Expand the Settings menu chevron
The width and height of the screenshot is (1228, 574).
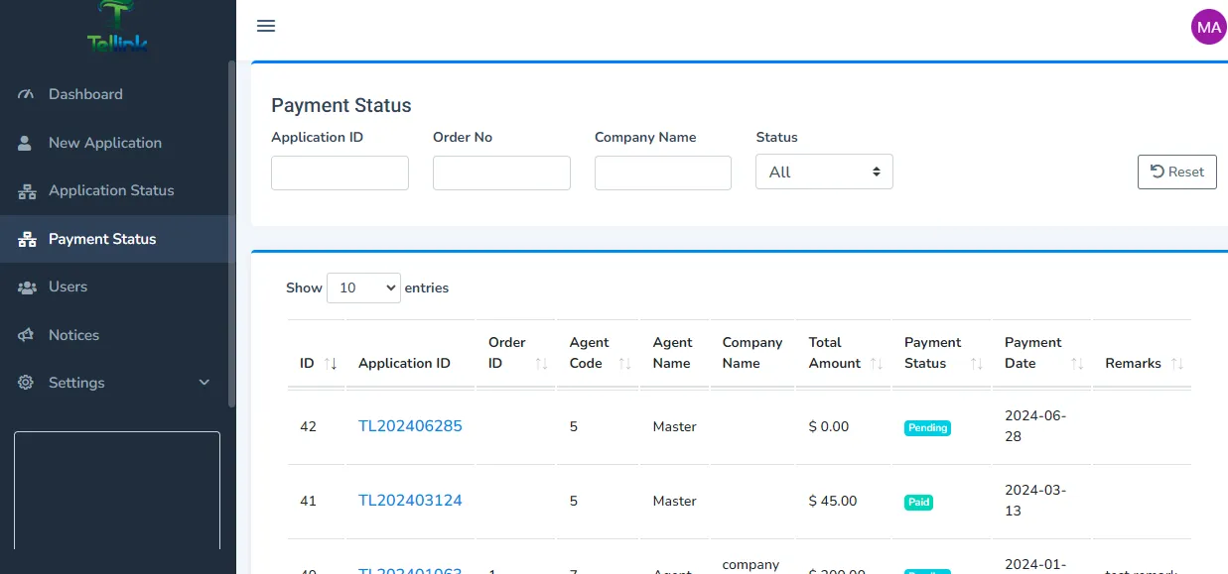[x=205, y=383]
